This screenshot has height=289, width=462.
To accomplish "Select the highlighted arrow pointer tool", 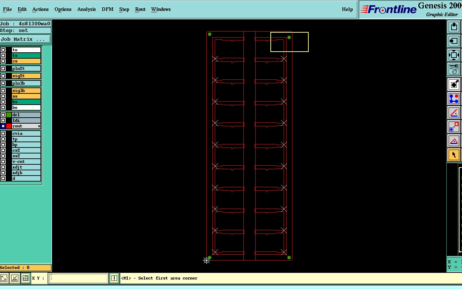I will (x=454, y=155).
